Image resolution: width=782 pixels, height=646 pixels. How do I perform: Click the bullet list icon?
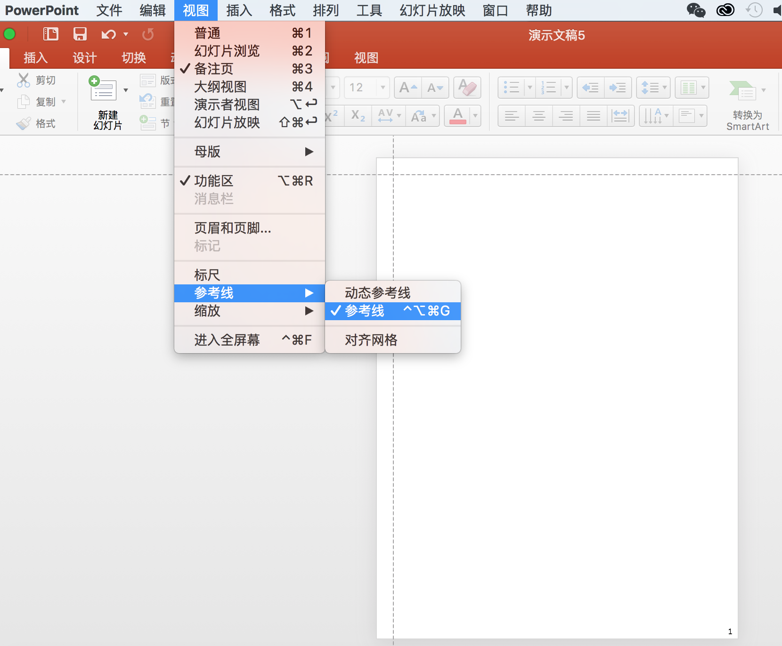coord(511,88)
